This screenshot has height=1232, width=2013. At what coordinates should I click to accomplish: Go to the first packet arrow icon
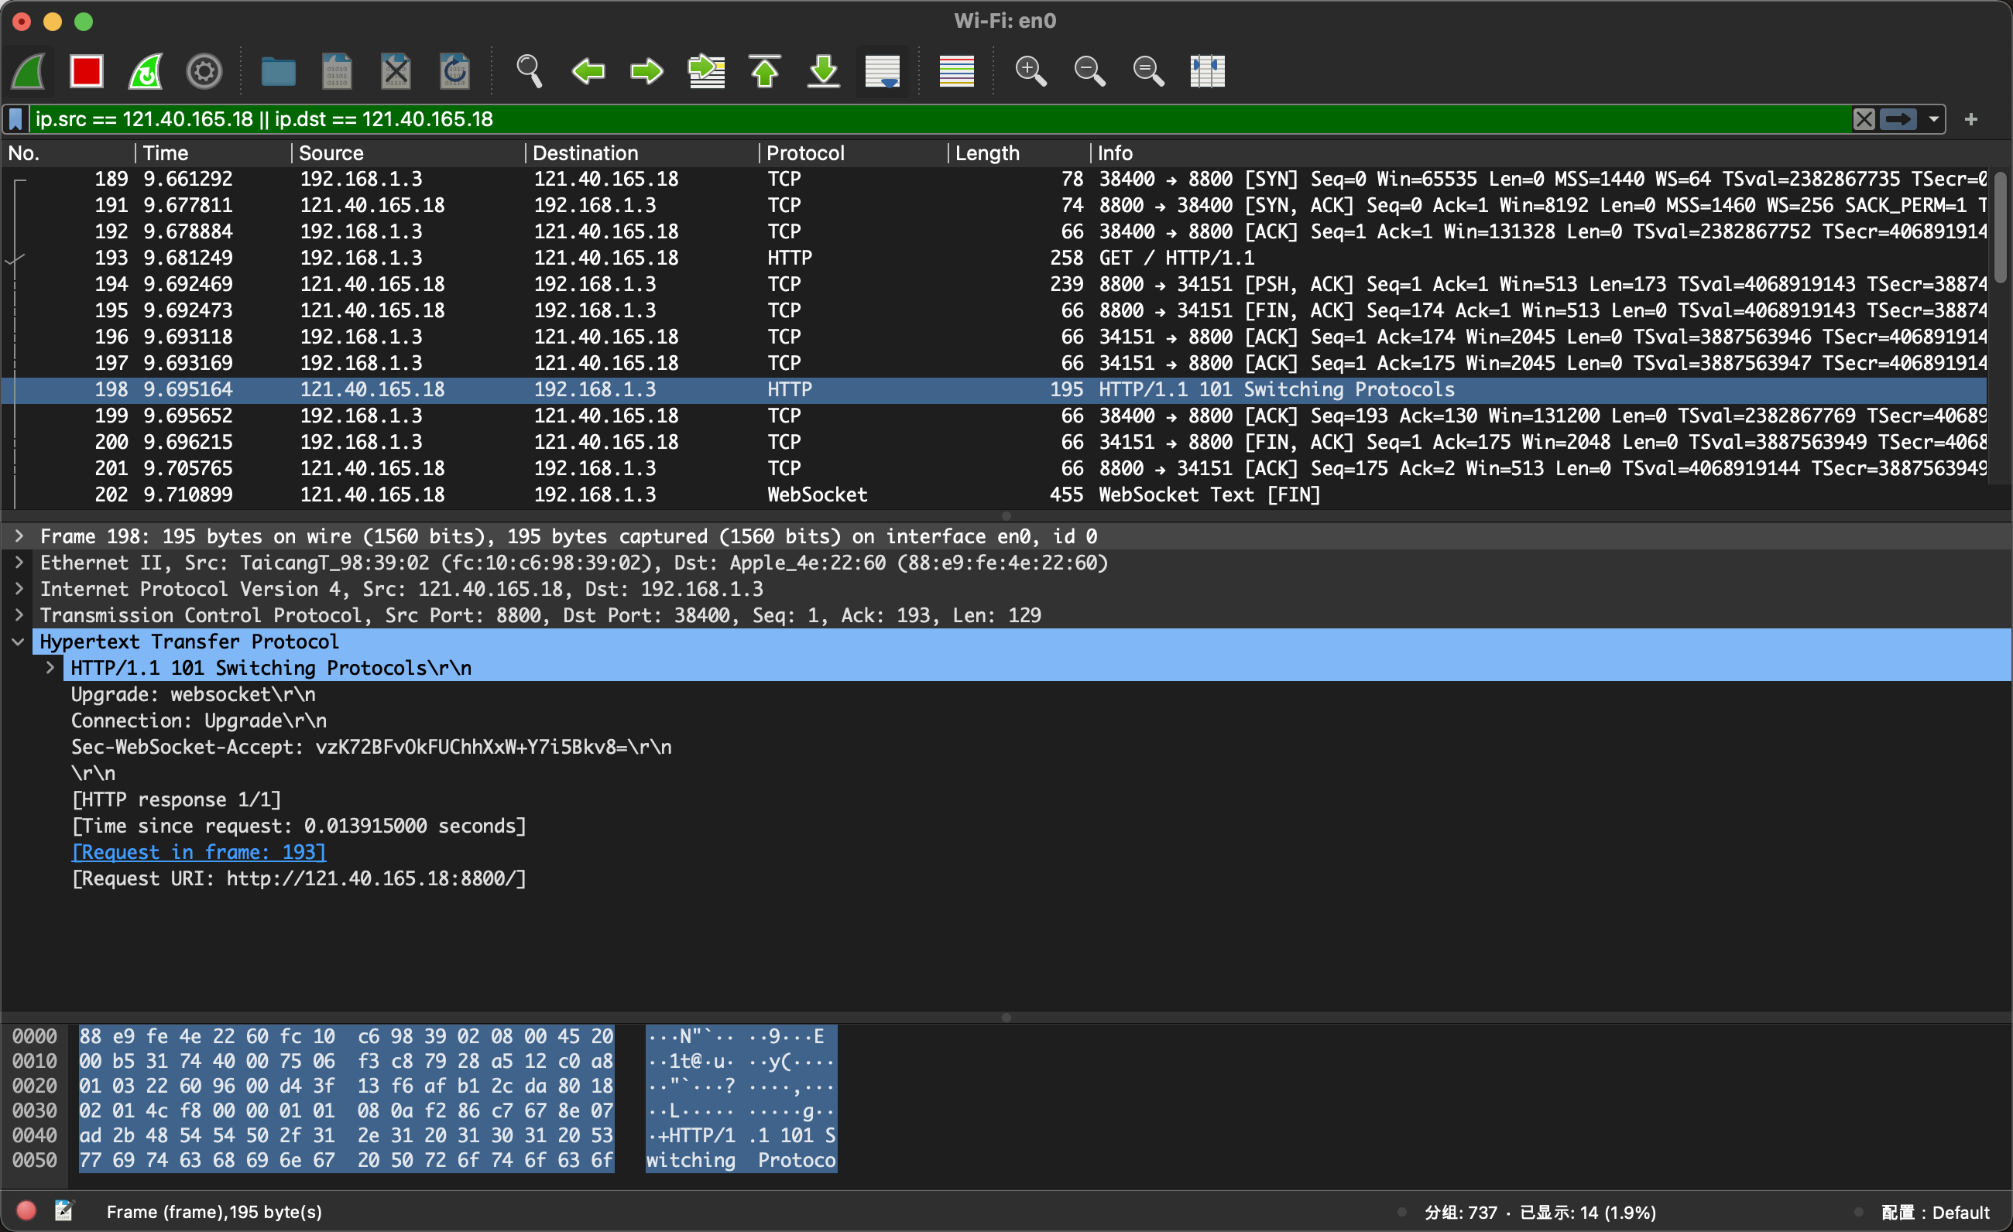(765, 71)
